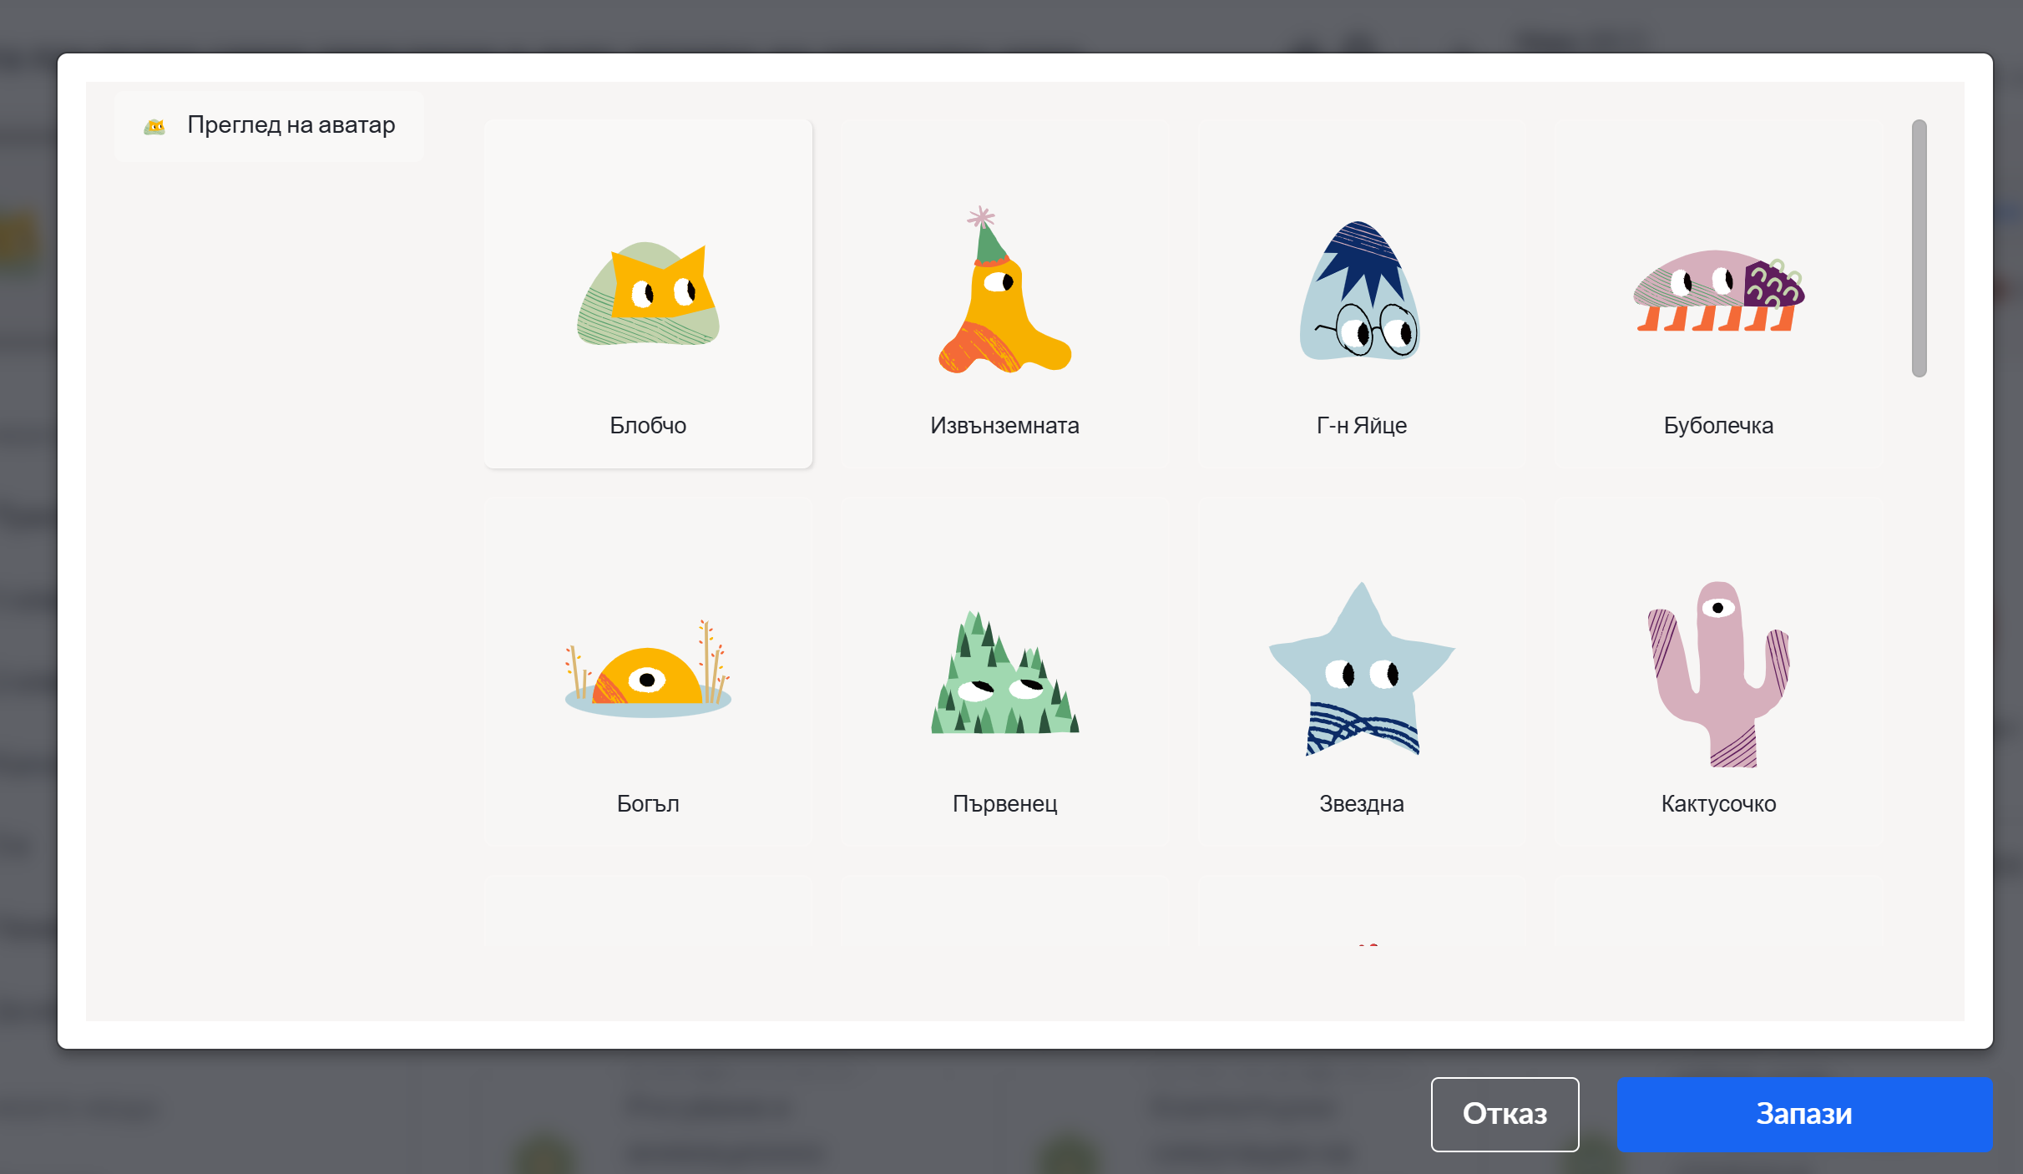
Task: Select the Буболечка bug avatar
Action: coord(1718,293)
